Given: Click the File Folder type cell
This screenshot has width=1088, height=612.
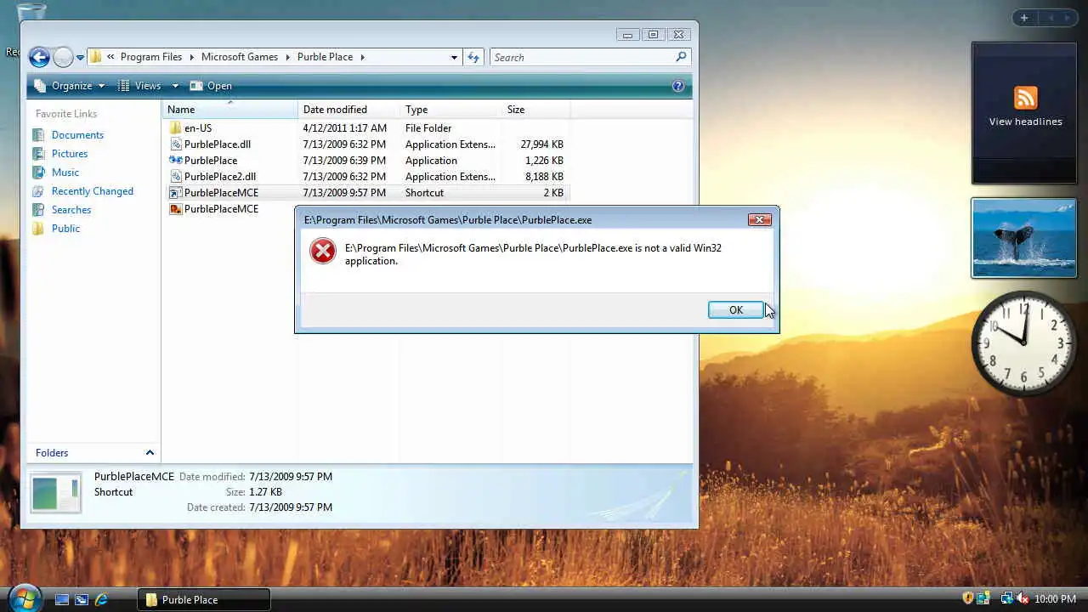Looking at the screenshot, I should [428, 128].
